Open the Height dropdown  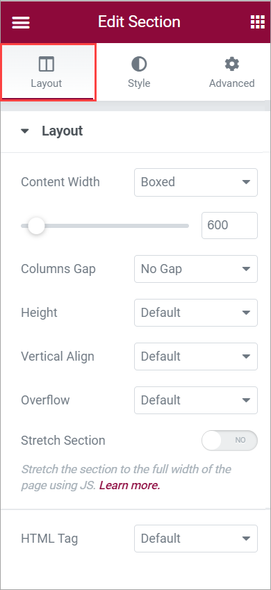point(196,313)
